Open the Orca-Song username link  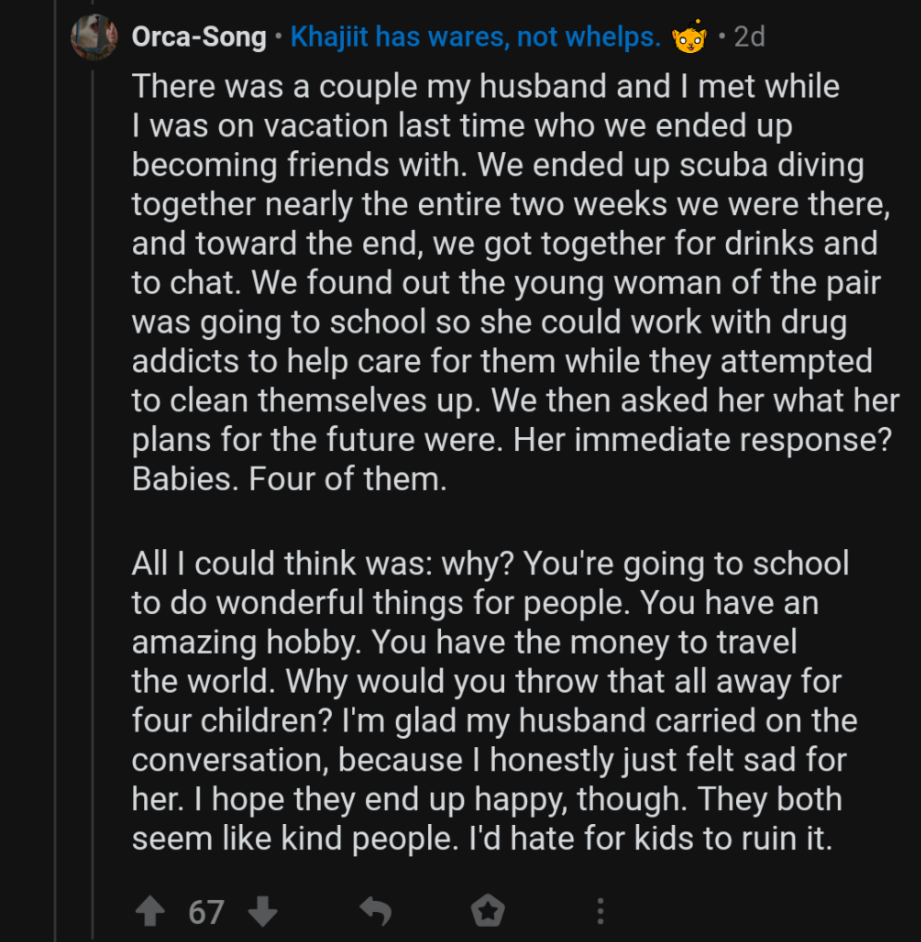199,37
